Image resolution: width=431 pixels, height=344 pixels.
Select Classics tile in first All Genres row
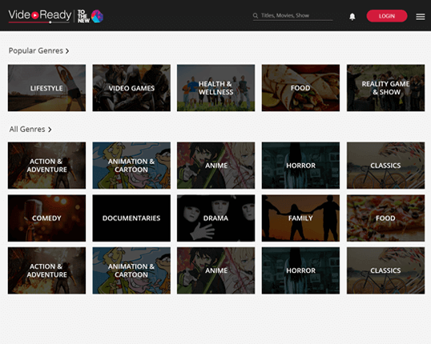coord(385,166)
